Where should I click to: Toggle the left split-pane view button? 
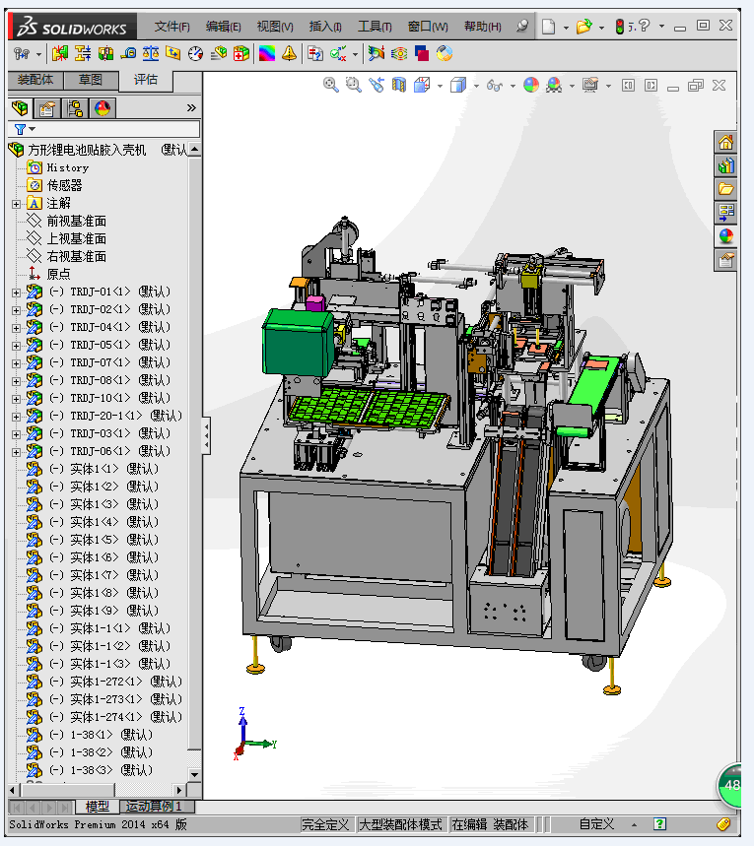click(628, 86)
